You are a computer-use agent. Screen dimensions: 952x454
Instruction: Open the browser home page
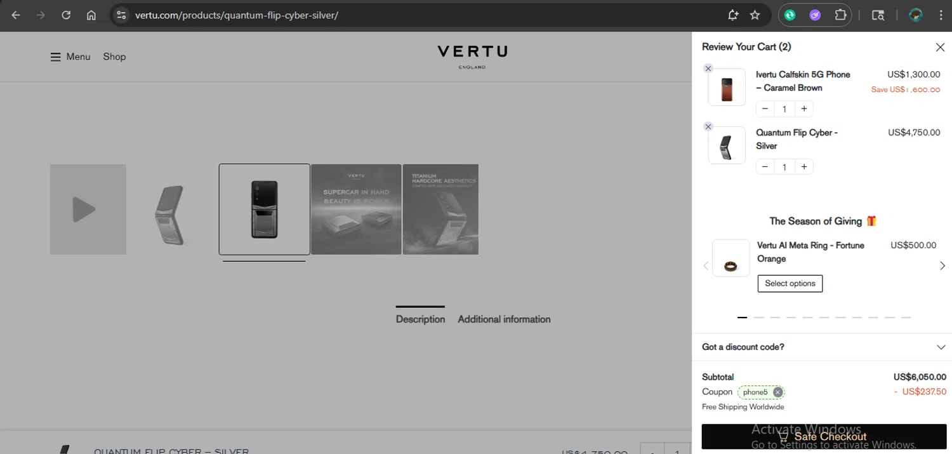(91, 15)
